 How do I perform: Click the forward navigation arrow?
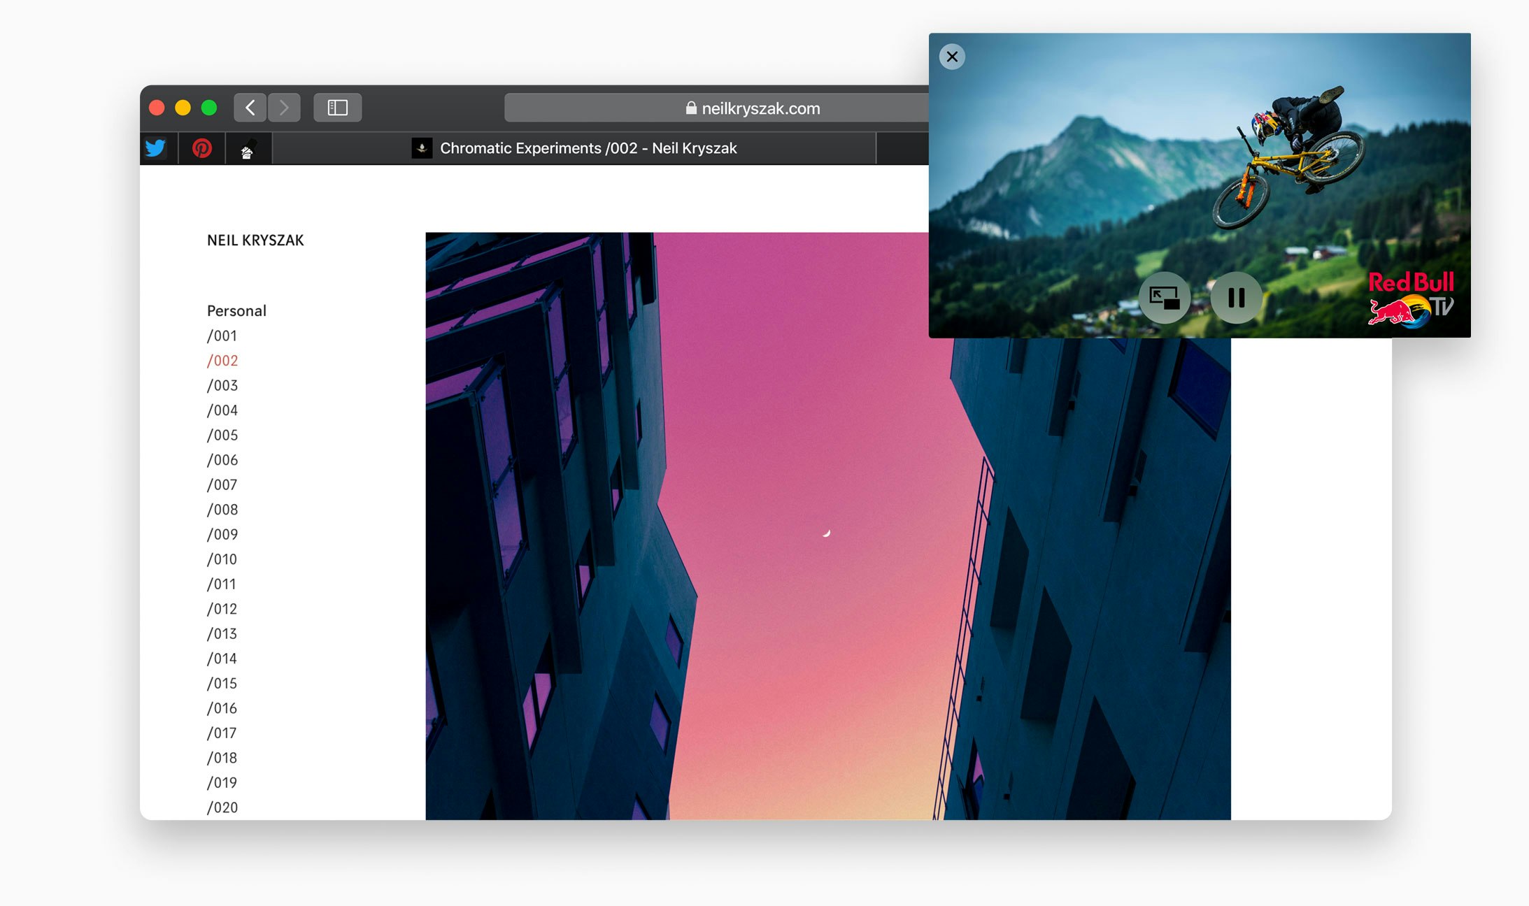(x=285, y=107)
